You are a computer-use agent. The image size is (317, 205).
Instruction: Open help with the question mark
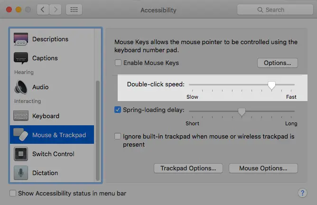pyautogui.click(x=302, y=193)
